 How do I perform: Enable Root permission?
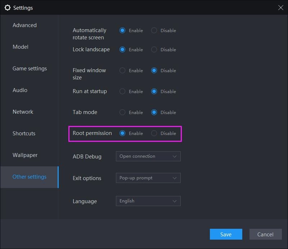click(x=122, y=133)
